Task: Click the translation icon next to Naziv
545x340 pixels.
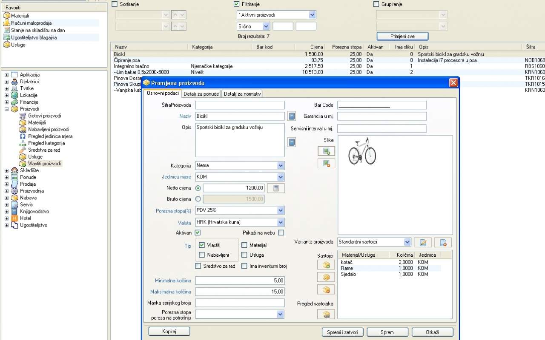Action: [x=291, y=116]
